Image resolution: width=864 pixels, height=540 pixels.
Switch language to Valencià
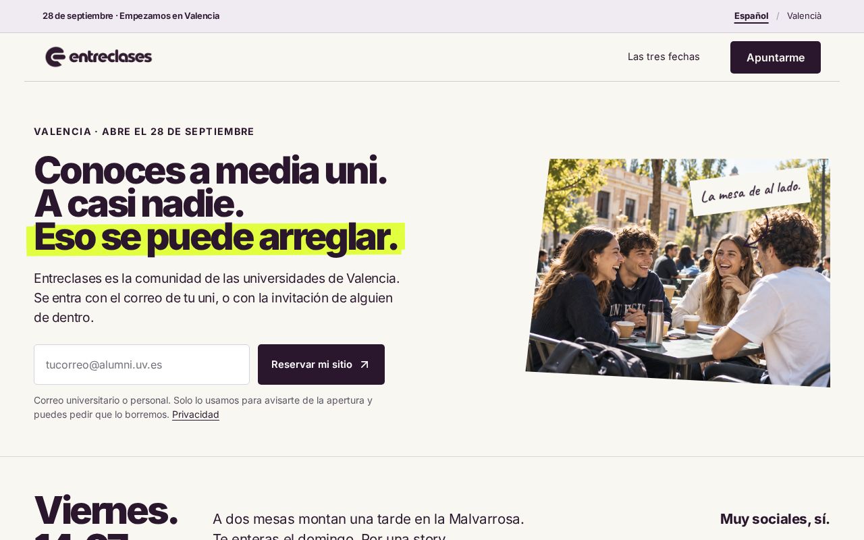(804, 16)
